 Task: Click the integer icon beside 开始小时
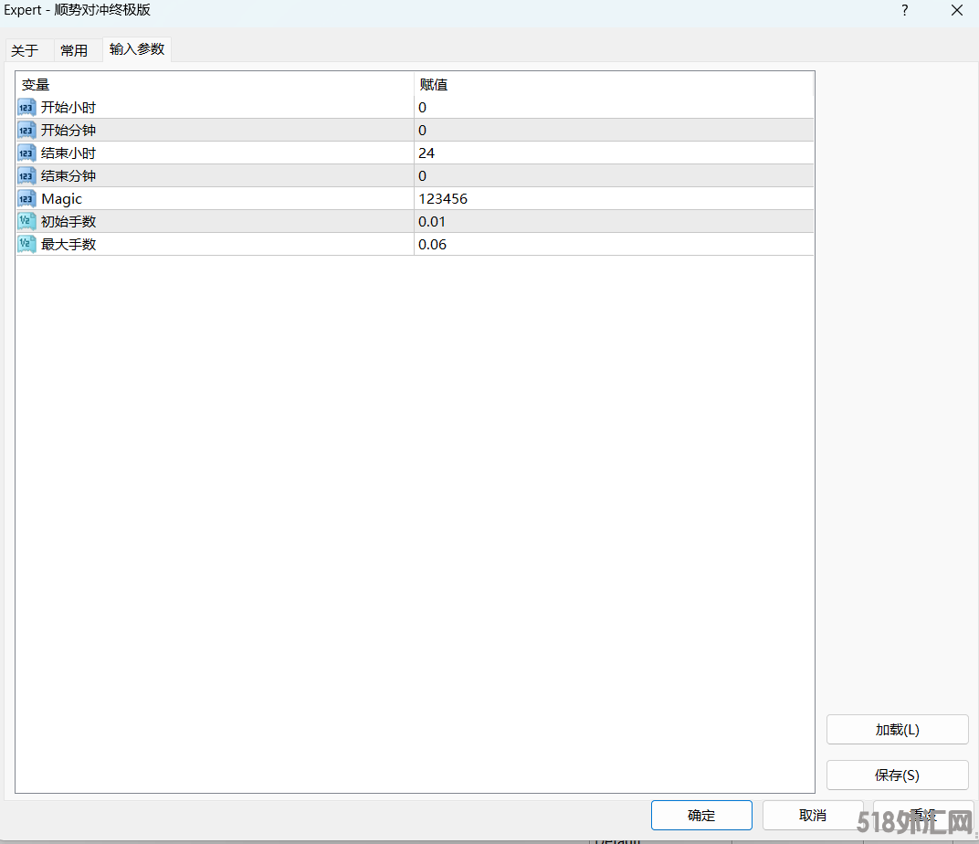26,107
